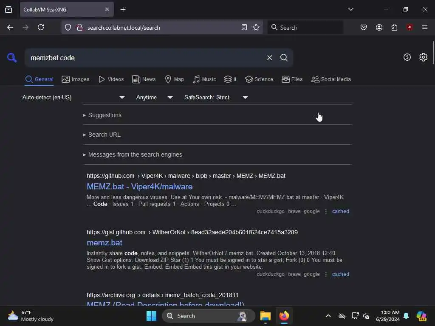Open the weather widget showing 67°F
435x326 pixels.
pos(31,316)
